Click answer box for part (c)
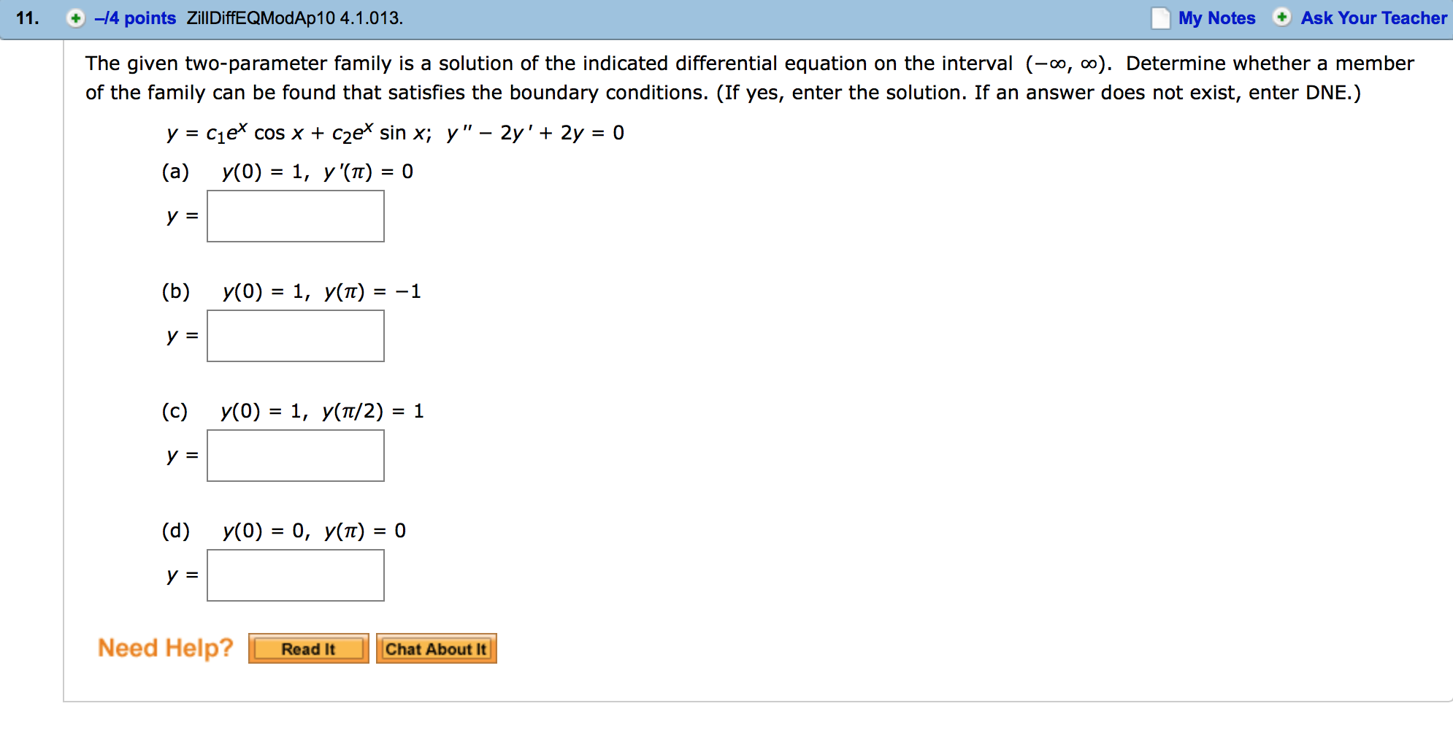Viewport: 1453px width, 752px height. (296, 456)
